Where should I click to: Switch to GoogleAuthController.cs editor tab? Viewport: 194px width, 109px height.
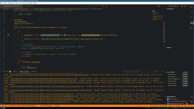point(12,6)
